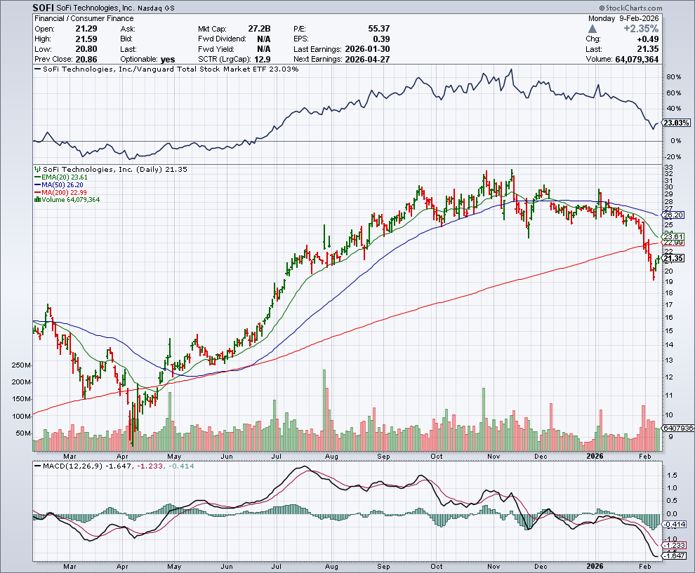Click the -1.647 MACD line axis marker
The image size is (695, 573).
(674, 555)
